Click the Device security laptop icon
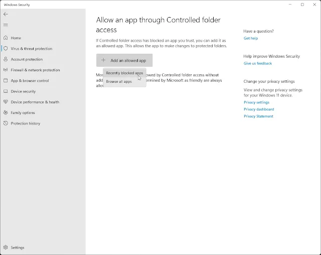Image resolution: width=321 pixels, height=255 pixels. [6, 91]
